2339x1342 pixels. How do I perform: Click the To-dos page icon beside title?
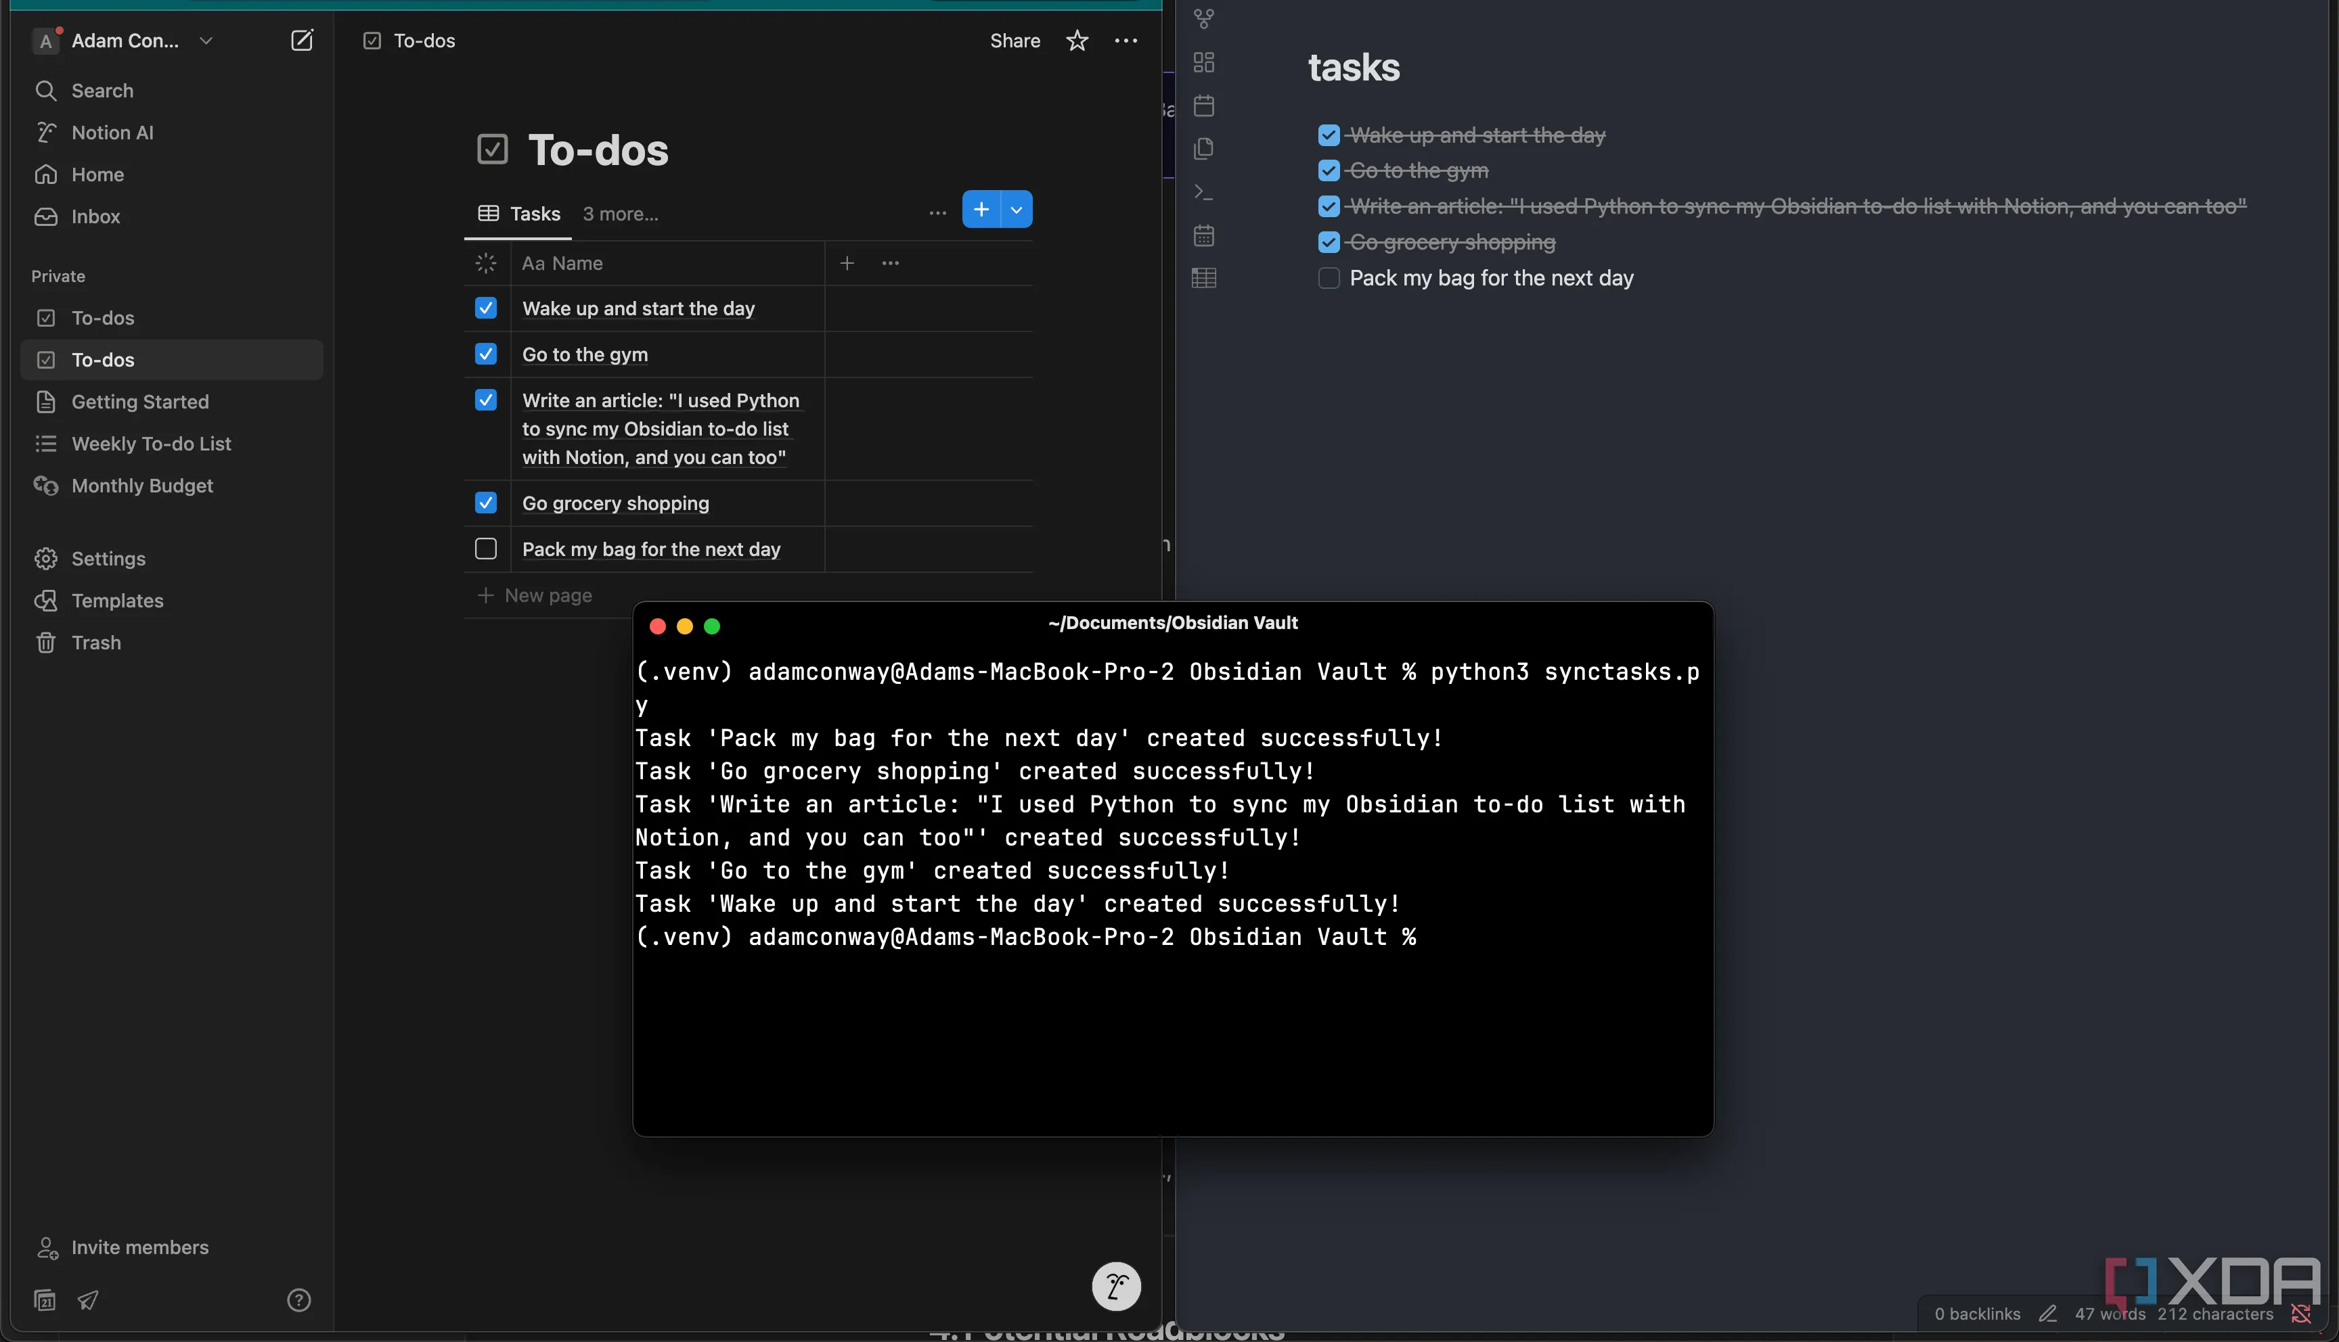[492, 149]
